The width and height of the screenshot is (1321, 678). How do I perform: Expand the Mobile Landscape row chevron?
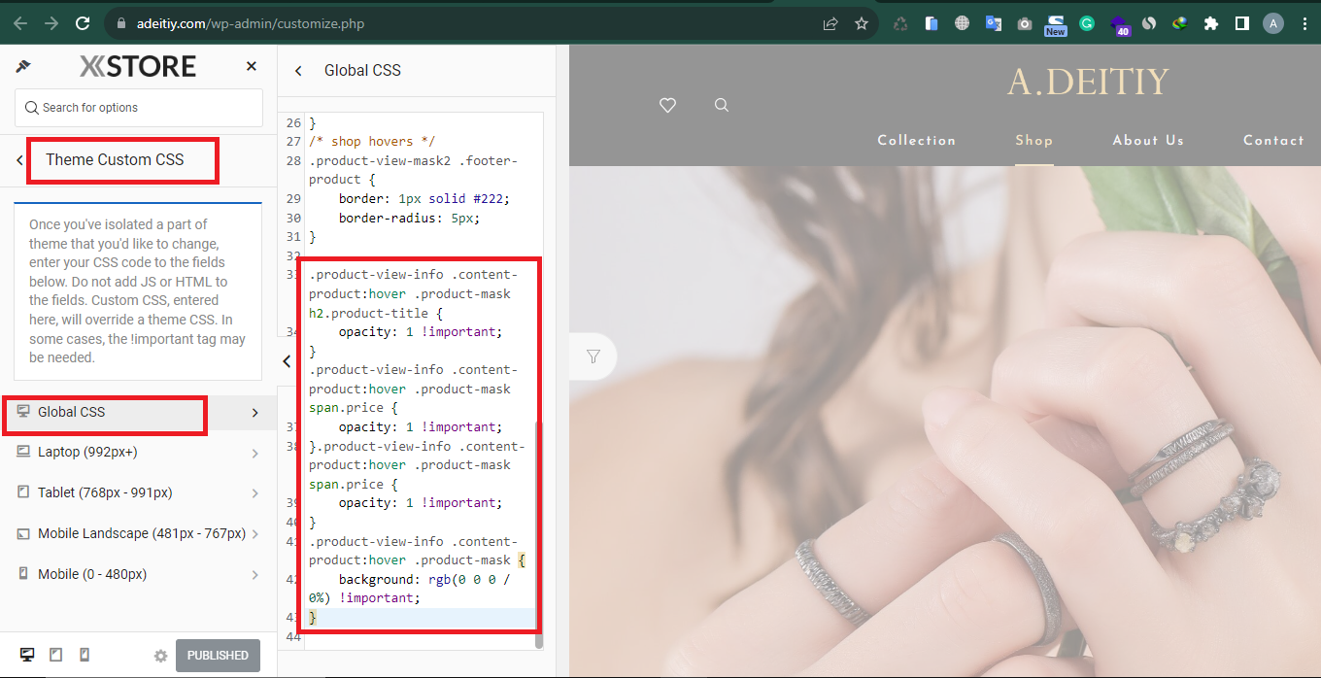(255, 534)
